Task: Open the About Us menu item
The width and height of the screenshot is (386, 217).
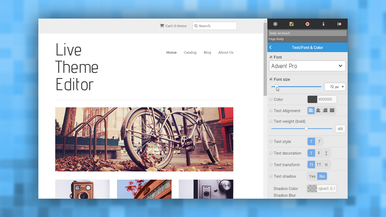Action: pyautogui.click(x=226, y=52)
